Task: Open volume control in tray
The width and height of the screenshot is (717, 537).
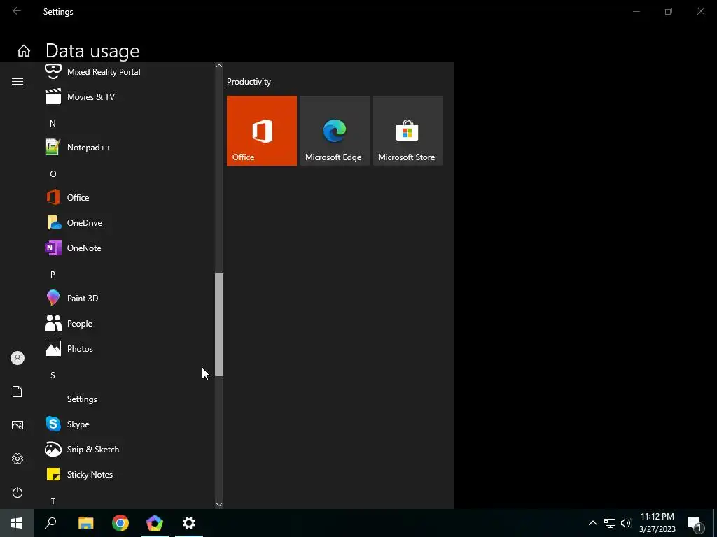Action: (626, 523)
